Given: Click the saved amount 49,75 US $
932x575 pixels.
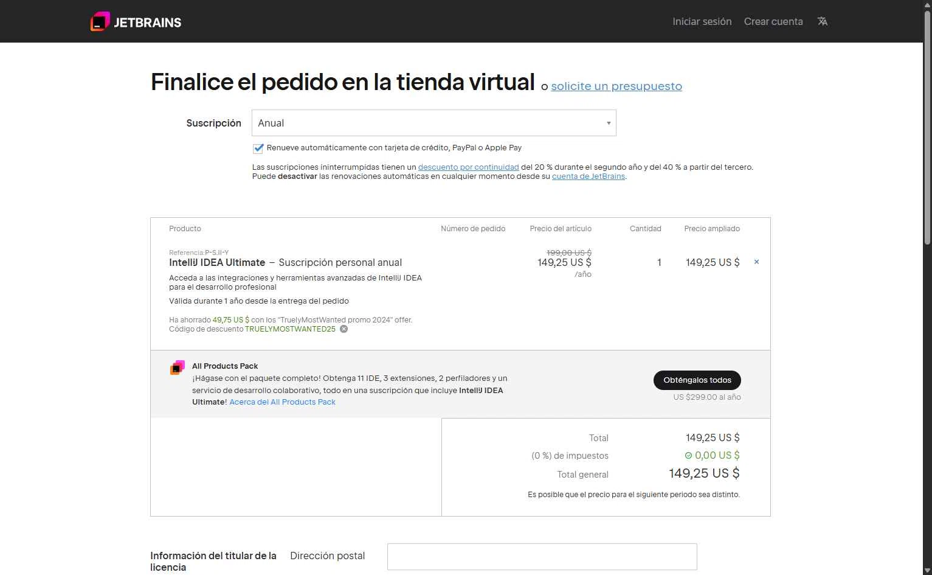Looking at the screenshot, I should pyautogui.click(x=231, y=320).
